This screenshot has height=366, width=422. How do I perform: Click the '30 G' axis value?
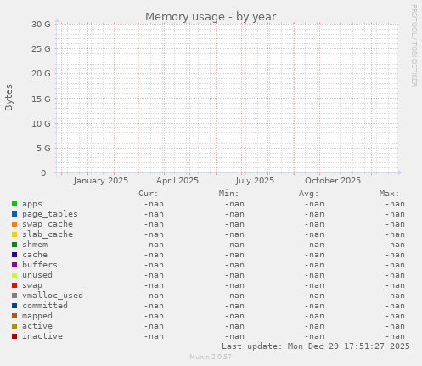point(41,25)
